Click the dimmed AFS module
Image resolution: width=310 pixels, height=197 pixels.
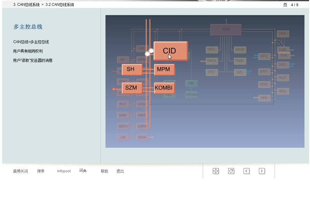pos(264,56)
